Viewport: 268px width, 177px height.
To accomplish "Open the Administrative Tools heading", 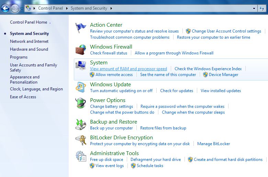I will coord(114,153).
